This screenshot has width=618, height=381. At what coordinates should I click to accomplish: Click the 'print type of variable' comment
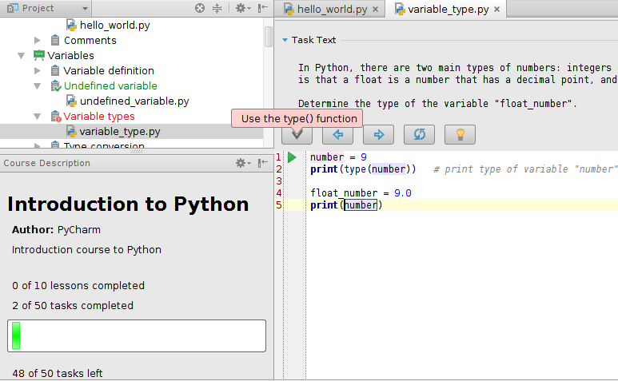pyautogui.click(x=525, y=169)
